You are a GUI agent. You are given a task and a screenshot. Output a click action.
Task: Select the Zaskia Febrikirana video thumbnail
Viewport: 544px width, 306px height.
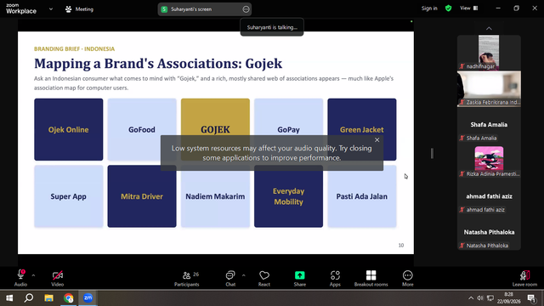pos(489,88)
